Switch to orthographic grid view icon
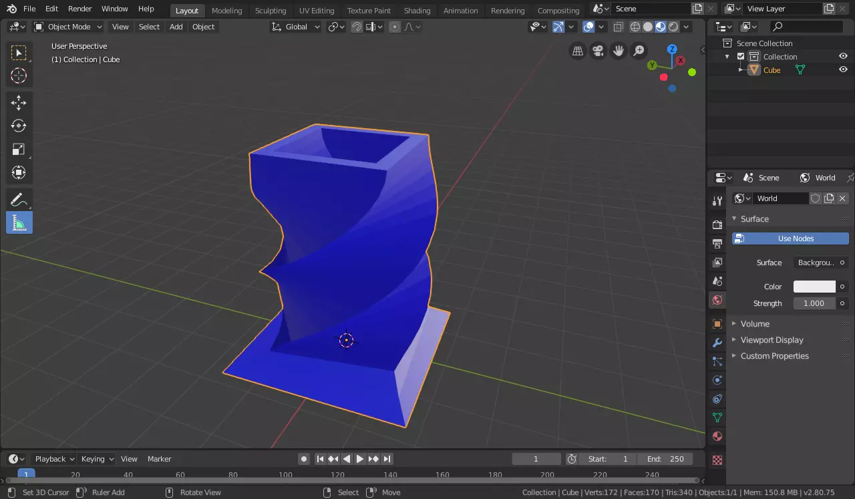855x499 pixels. coord(578,51)
